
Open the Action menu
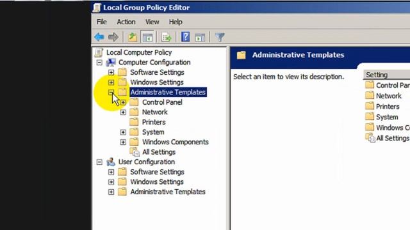[x=126, y=22]
